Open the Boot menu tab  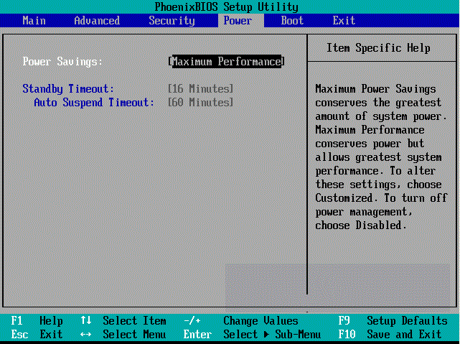pos(292,21)
